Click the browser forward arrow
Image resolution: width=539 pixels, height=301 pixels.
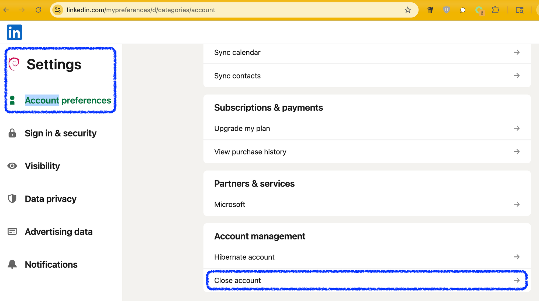coord(22,10)
